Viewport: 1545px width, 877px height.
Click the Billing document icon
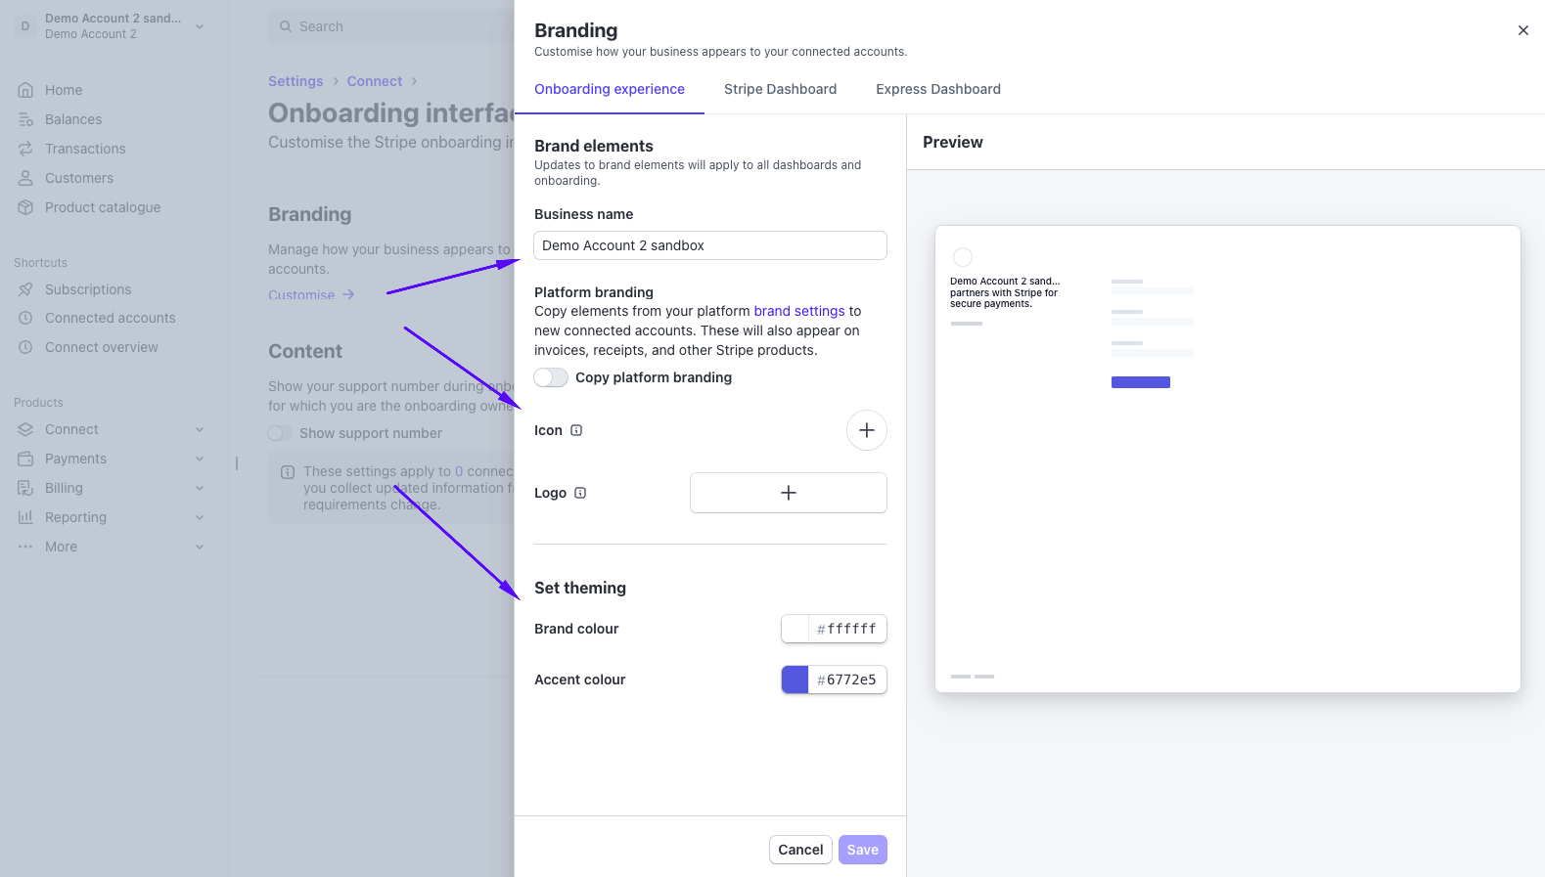[x=25, y=488]
